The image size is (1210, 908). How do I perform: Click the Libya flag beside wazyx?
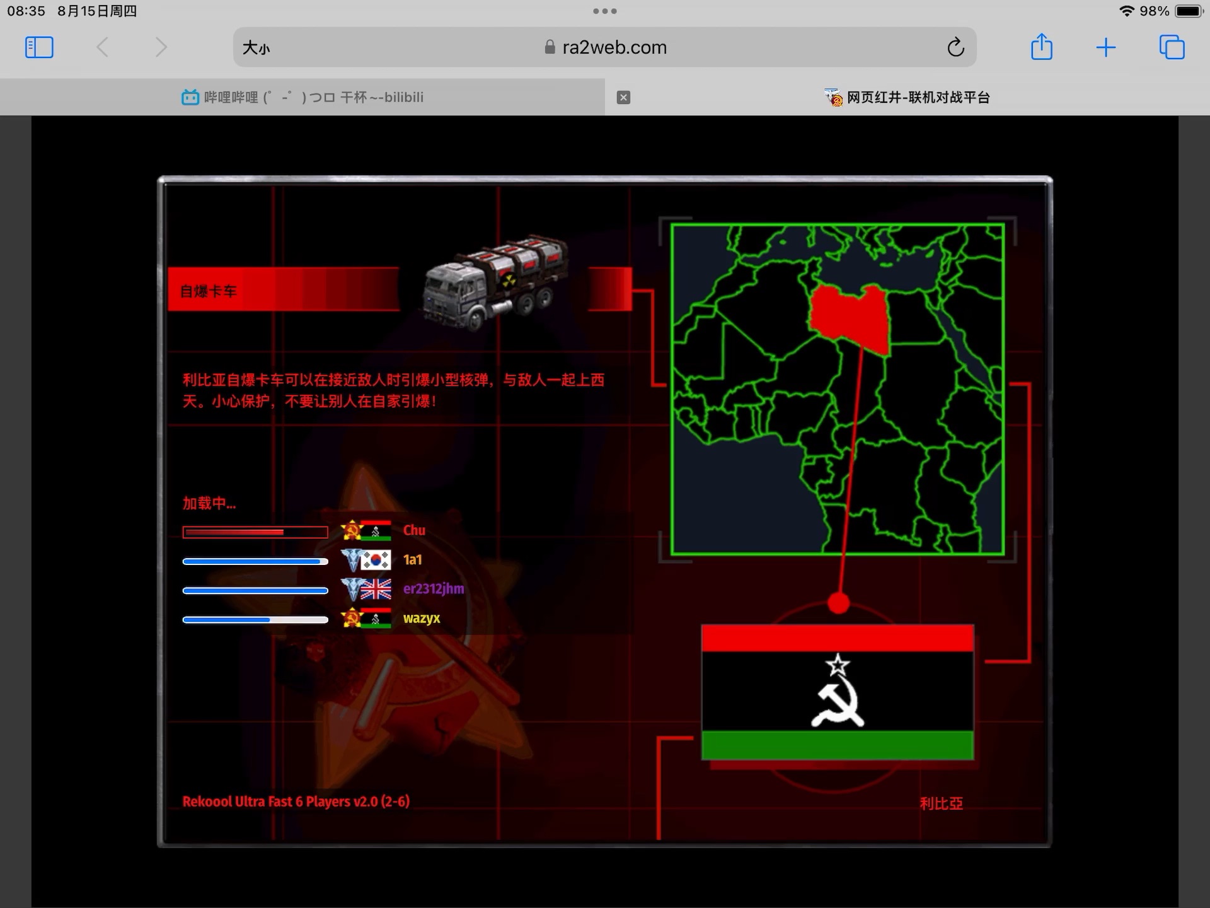click(x=376, y=619)
